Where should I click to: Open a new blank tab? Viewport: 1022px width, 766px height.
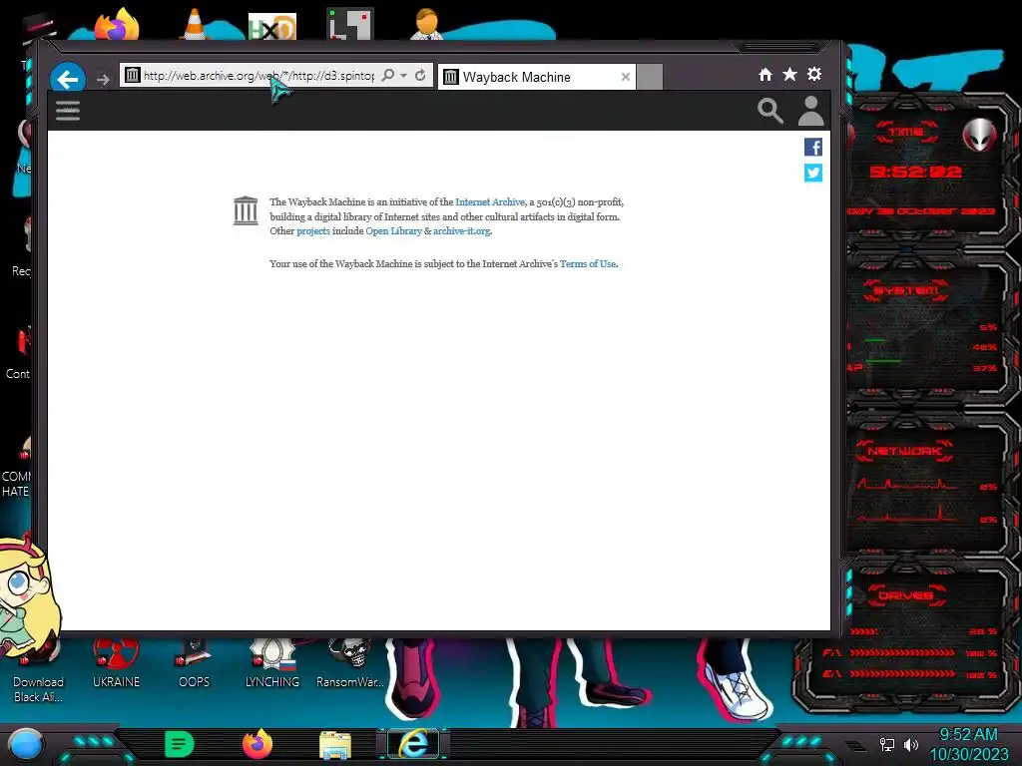click(x=649, y=77)
